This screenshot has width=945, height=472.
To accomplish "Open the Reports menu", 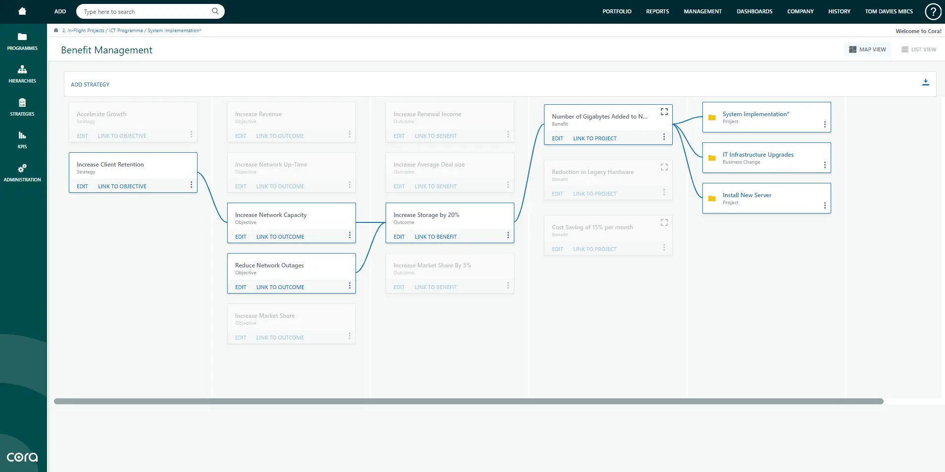I will tap(657, 11).
